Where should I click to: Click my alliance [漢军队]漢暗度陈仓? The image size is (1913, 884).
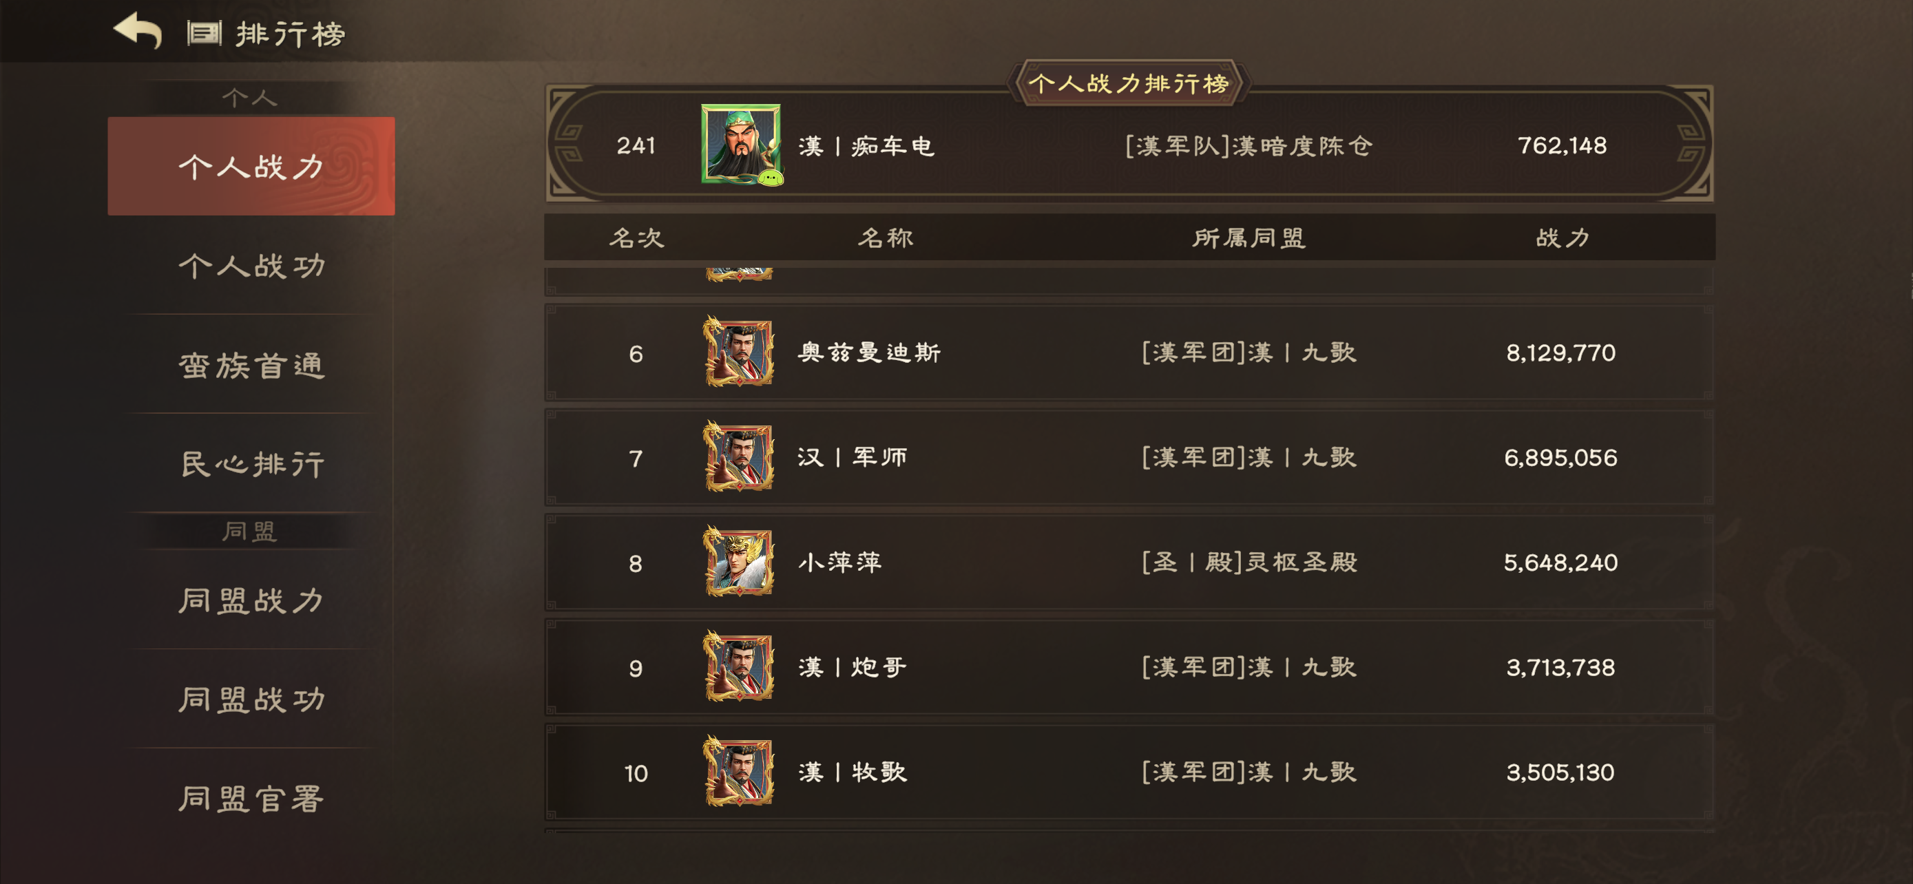pos(1248,145)
